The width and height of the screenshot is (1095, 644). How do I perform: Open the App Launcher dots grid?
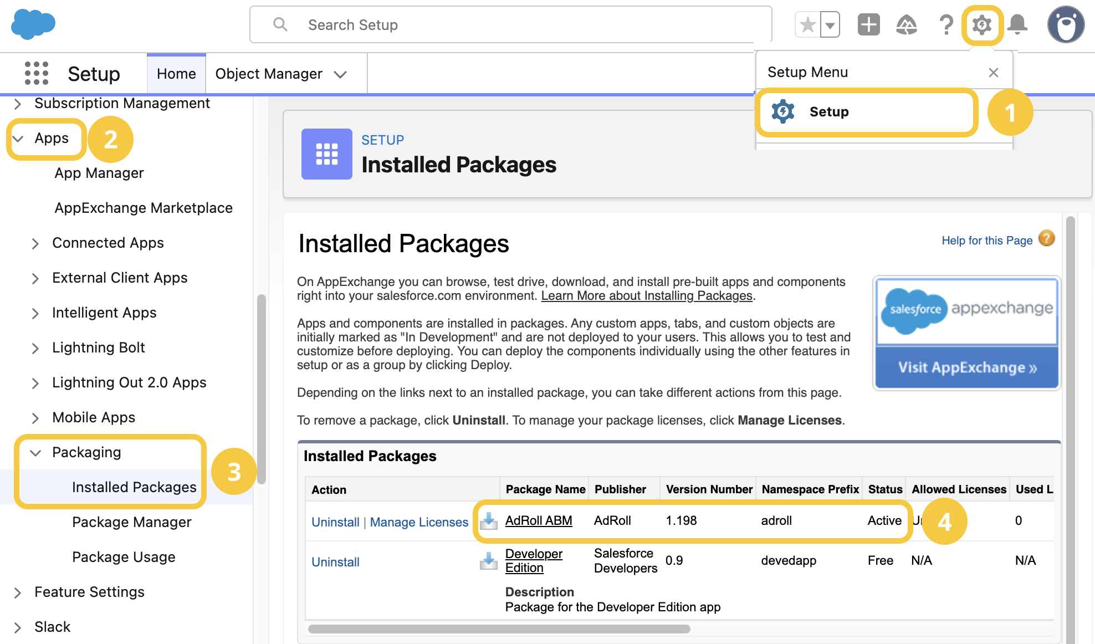(37, 73)
